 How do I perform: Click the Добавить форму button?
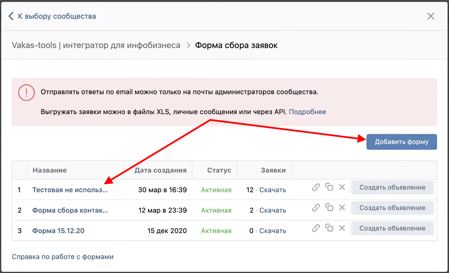(x=401, y=142)
